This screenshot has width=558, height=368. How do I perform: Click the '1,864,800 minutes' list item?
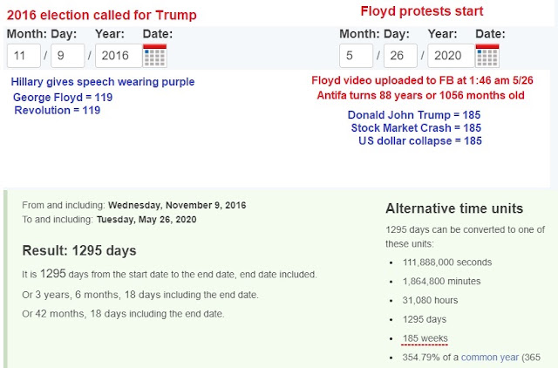coord(441,281)
